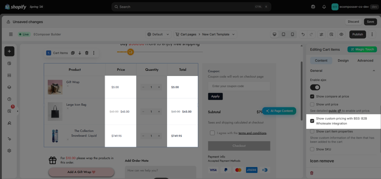
Task: Switch to mobile device preview
Action: [292, 34]
